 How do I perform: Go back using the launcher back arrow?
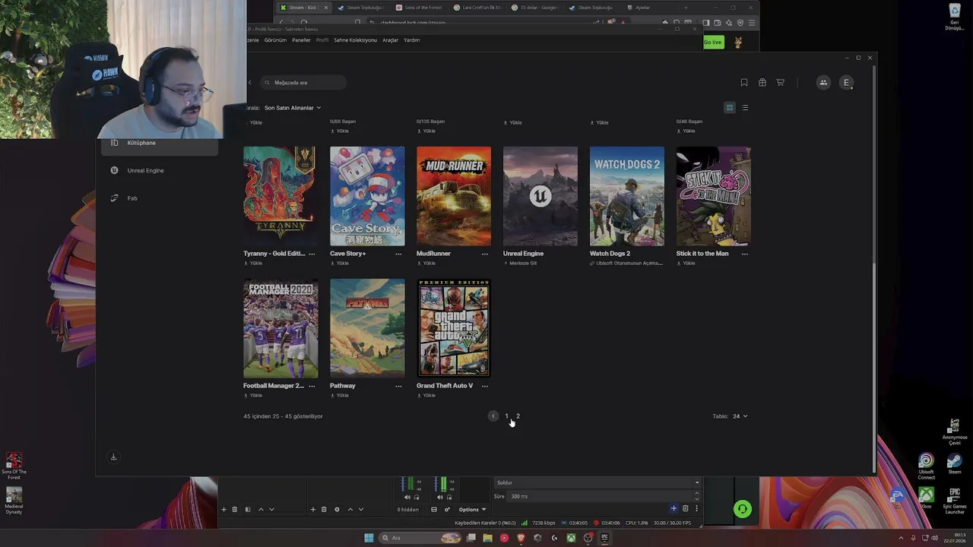coord(250,83)
